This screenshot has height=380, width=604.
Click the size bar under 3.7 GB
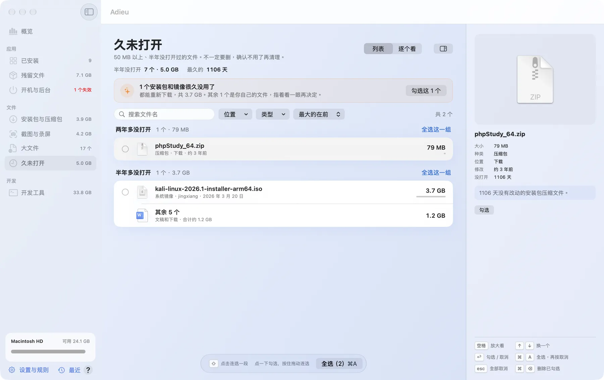point(431,197)
